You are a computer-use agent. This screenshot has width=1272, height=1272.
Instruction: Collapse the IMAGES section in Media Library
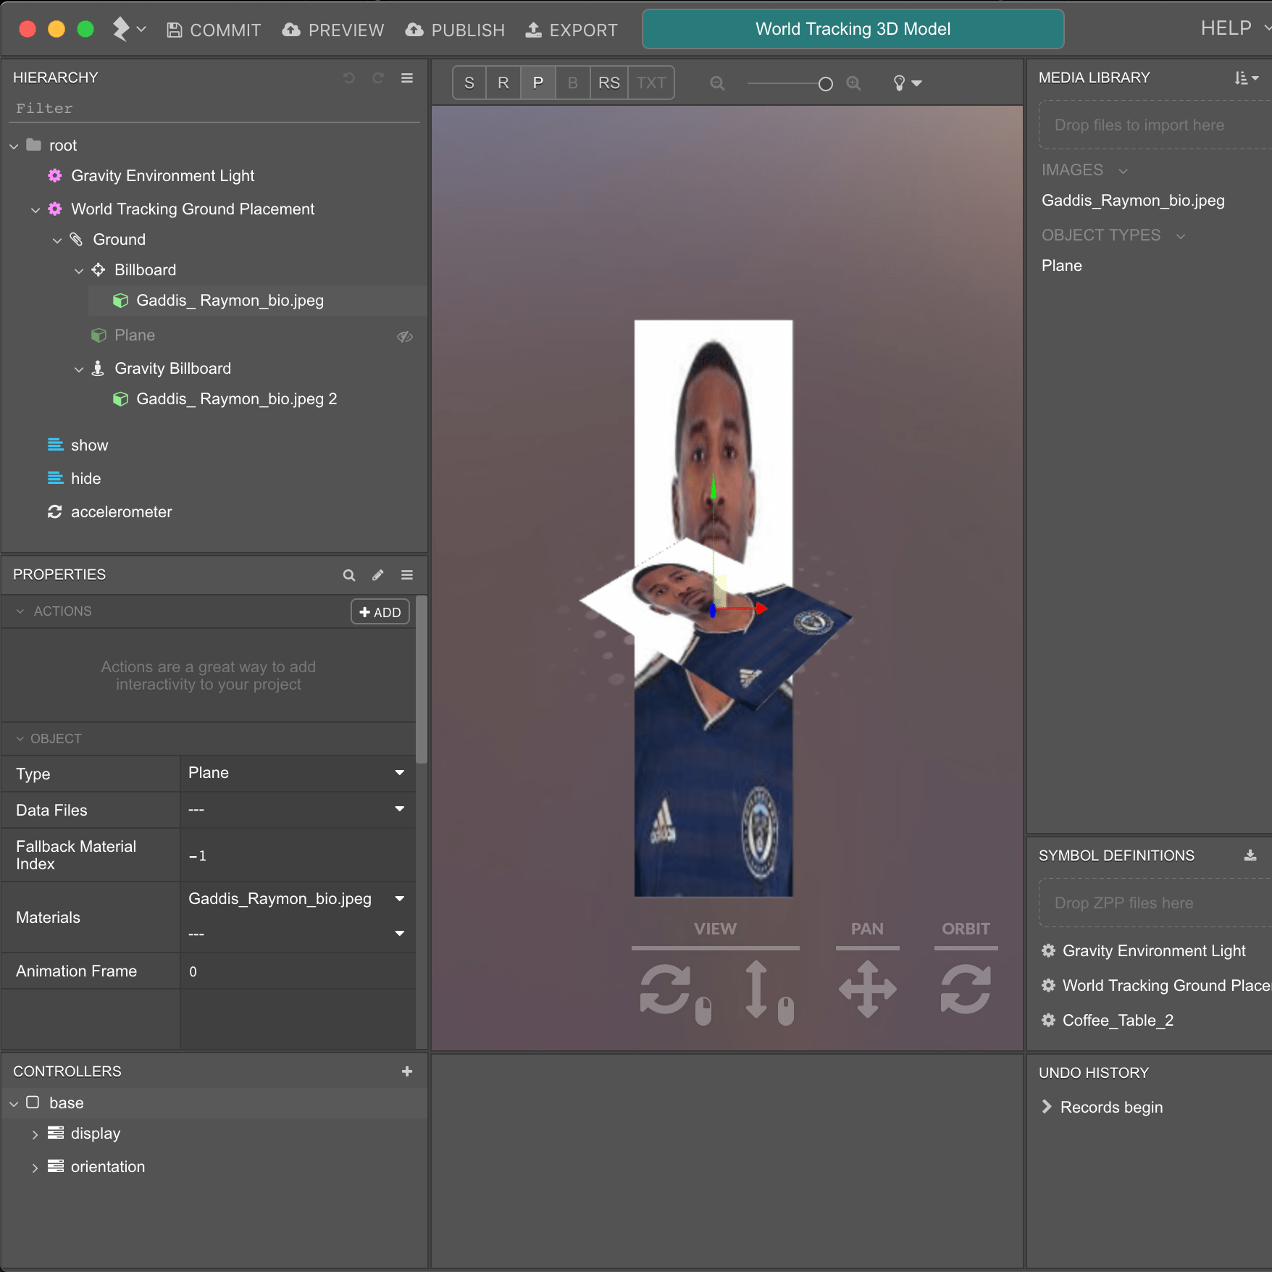[x=1123, y=170]
